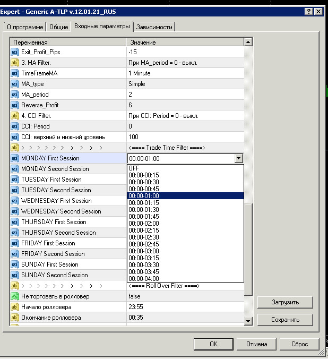Select the MA_type row icon

pyautogui.click(x=14, y=84)
